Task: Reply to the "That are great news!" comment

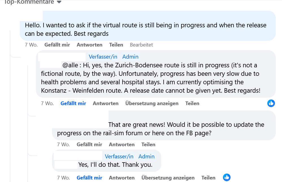Action: [122, 145]
